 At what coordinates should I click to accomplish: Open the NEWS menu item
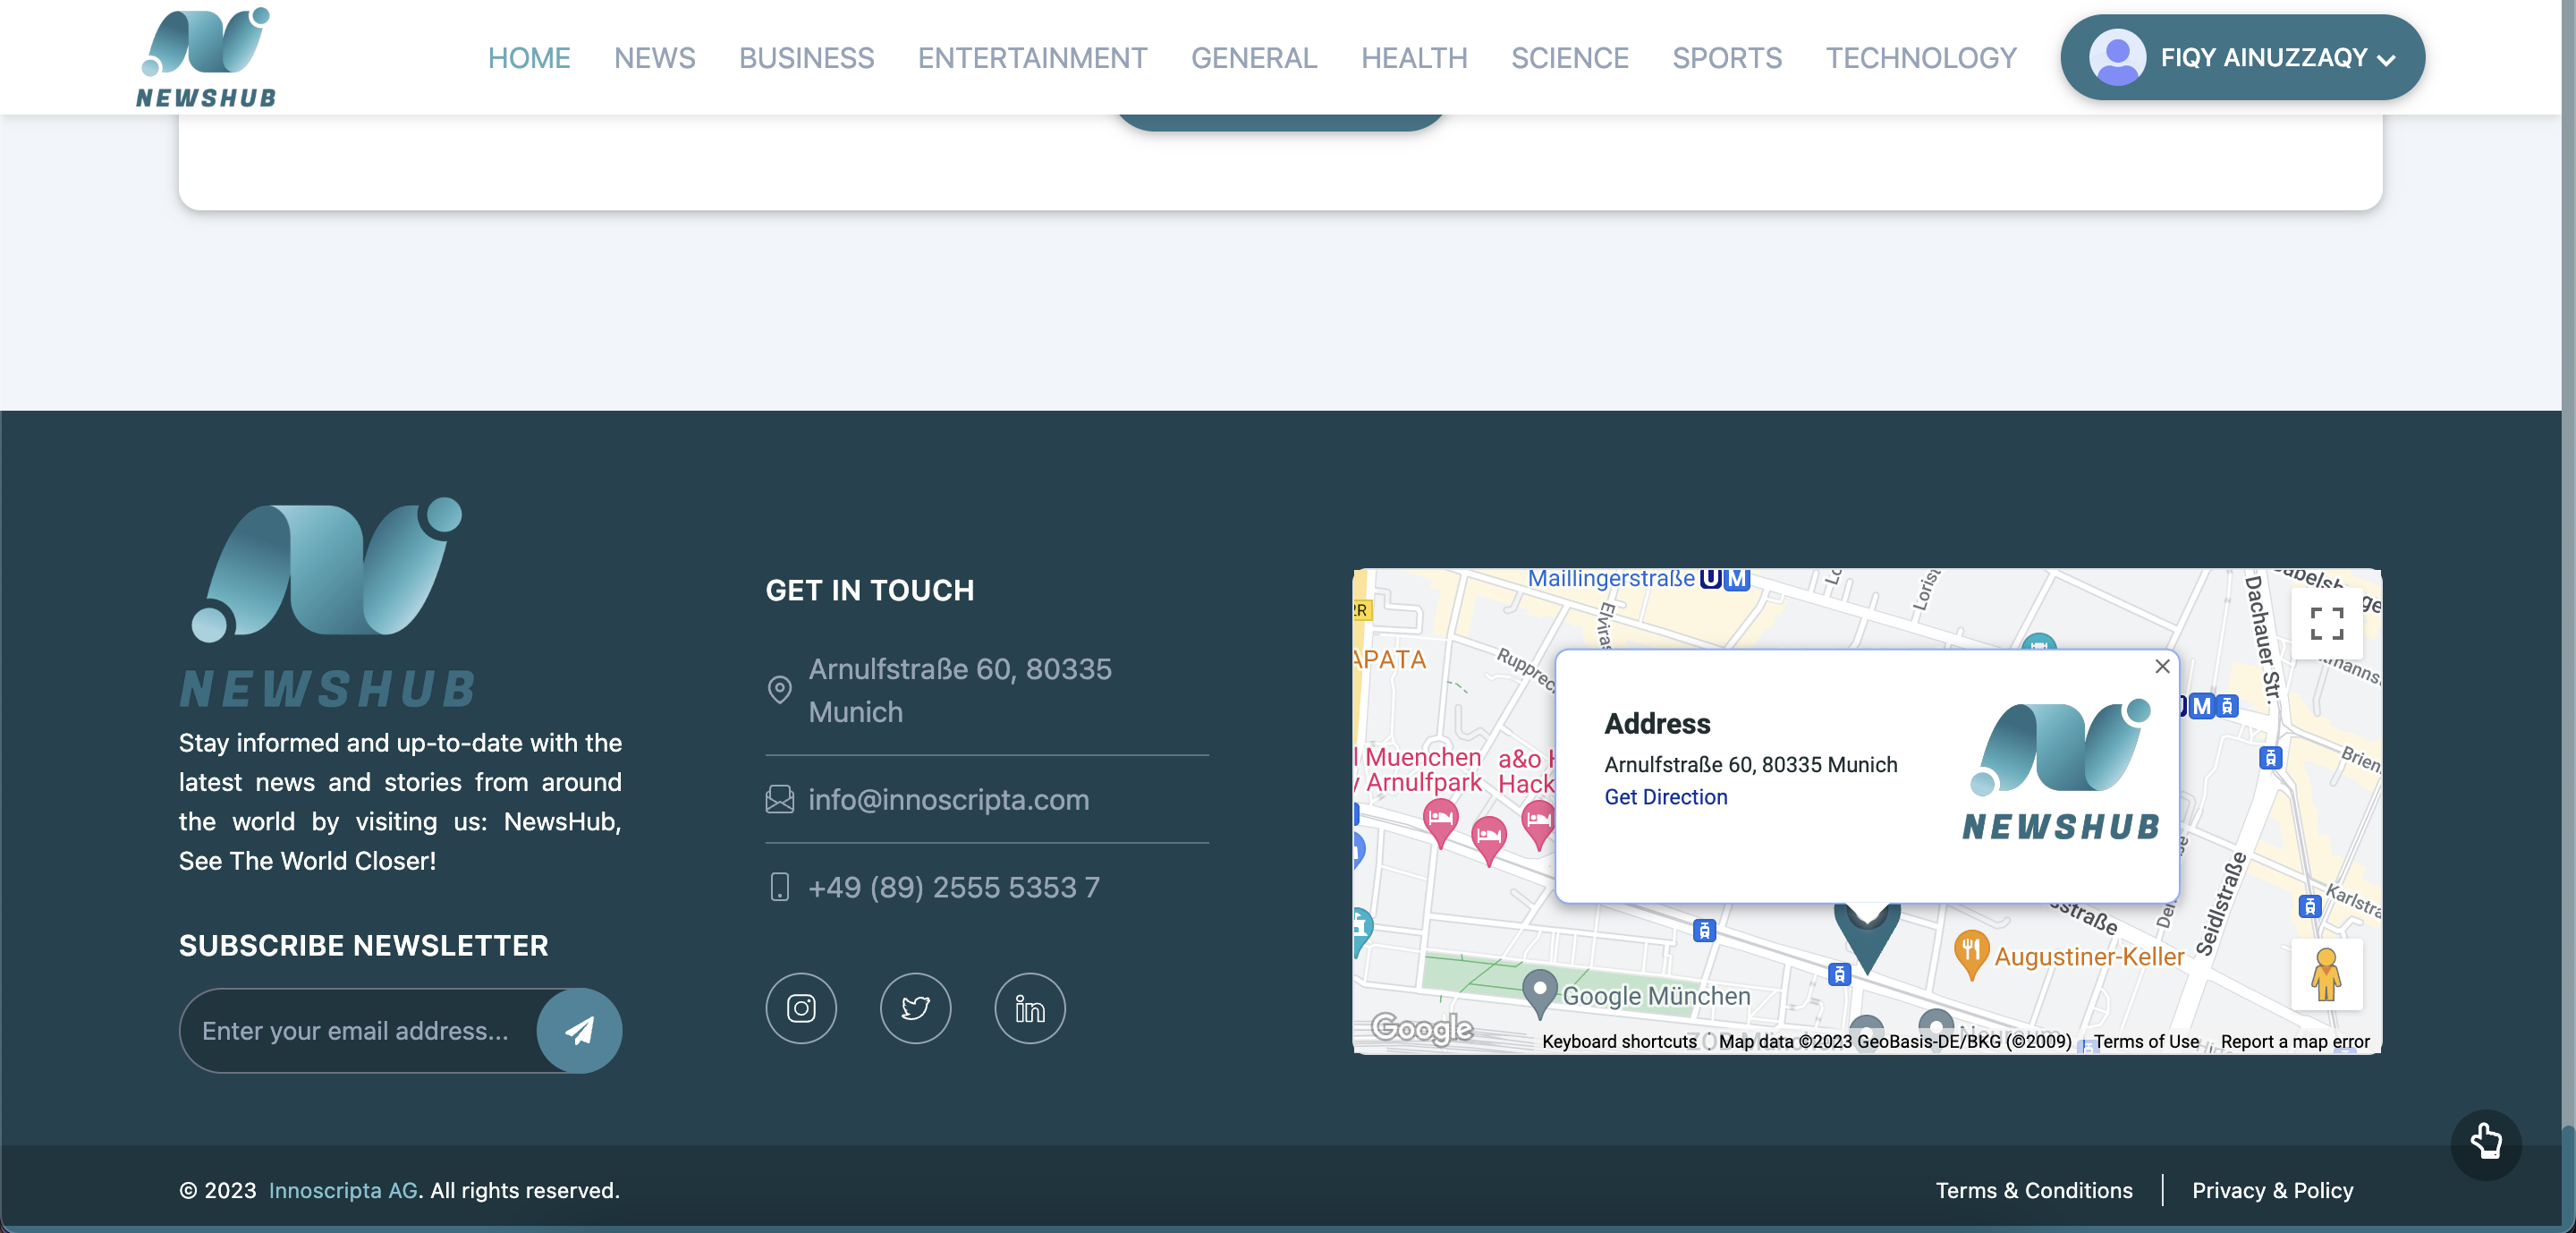tap(654, 58)
